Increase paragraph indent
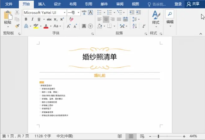This screenshot has height=140, width=205. [x=139, y=12]
